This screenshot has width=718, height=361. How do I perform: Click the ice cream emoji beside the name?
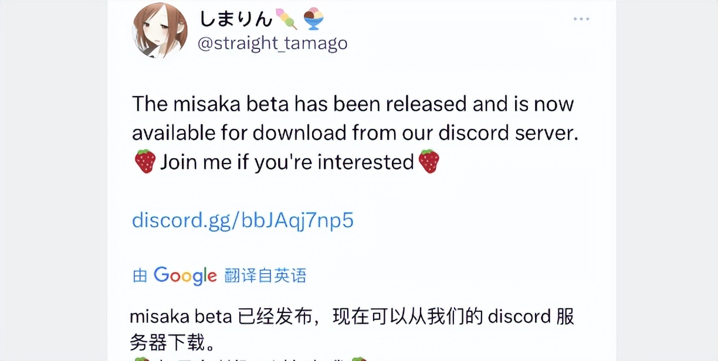tap(314, 19)
